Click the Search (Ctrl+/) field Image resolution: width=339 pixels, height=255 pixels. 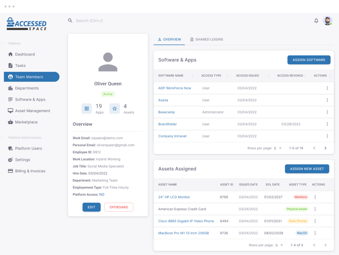[x=89, y=21]
